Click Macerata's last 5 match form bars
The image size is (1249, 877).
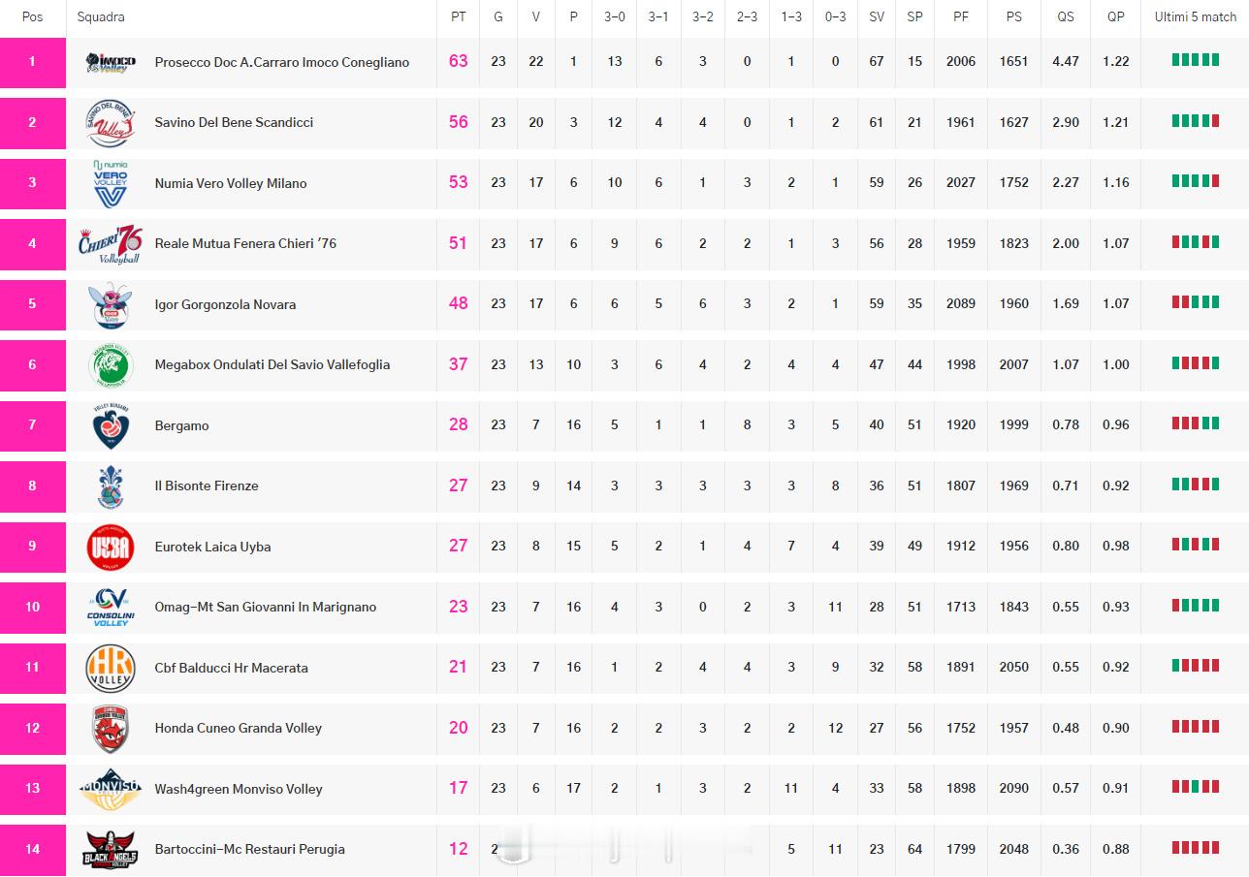click(1196, 666)
